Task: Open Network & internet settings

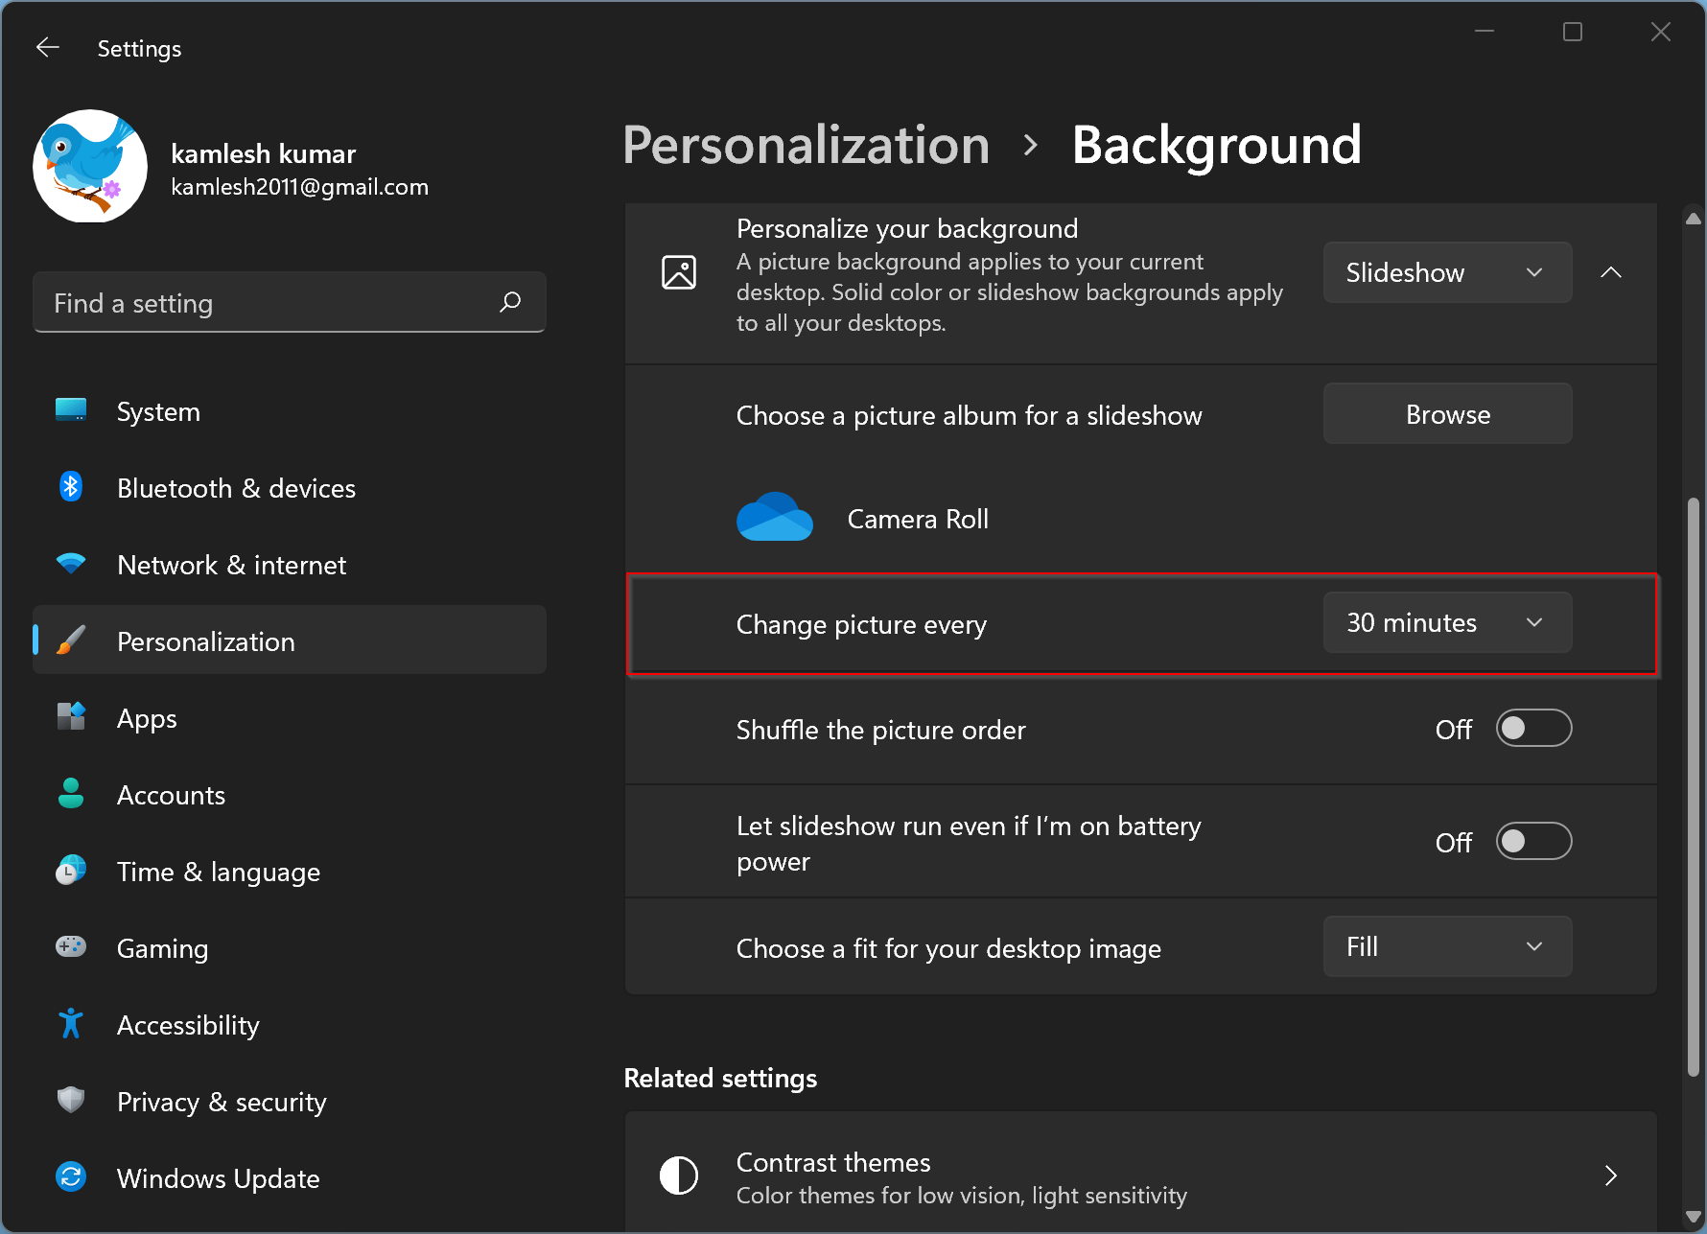Action: [x=71, y=564]
